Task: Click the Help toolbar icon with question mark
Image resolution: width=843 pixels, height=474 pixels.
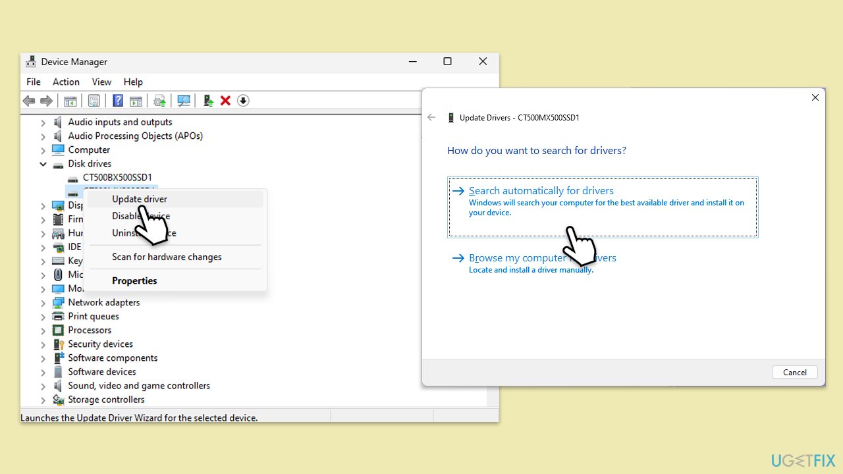Action: coord(118,101)
